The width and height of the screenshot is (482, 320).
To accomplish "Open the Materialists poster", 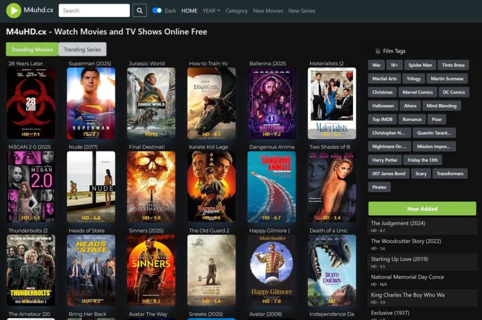I will click(332, 103).
